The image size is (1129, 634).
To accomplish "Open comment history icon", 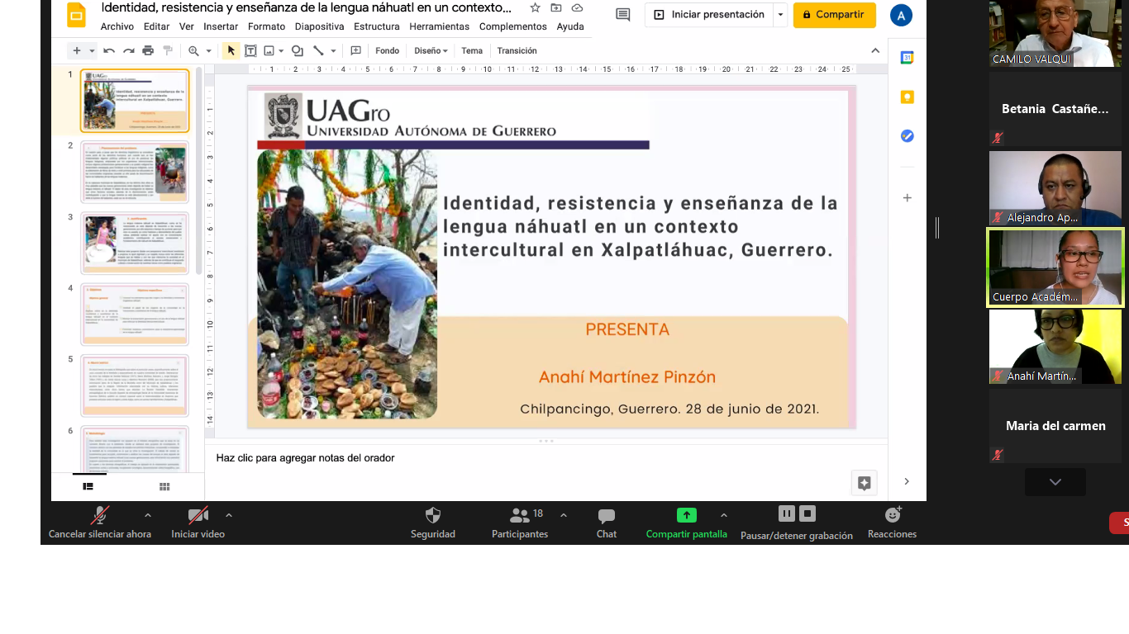I will 622,15.
